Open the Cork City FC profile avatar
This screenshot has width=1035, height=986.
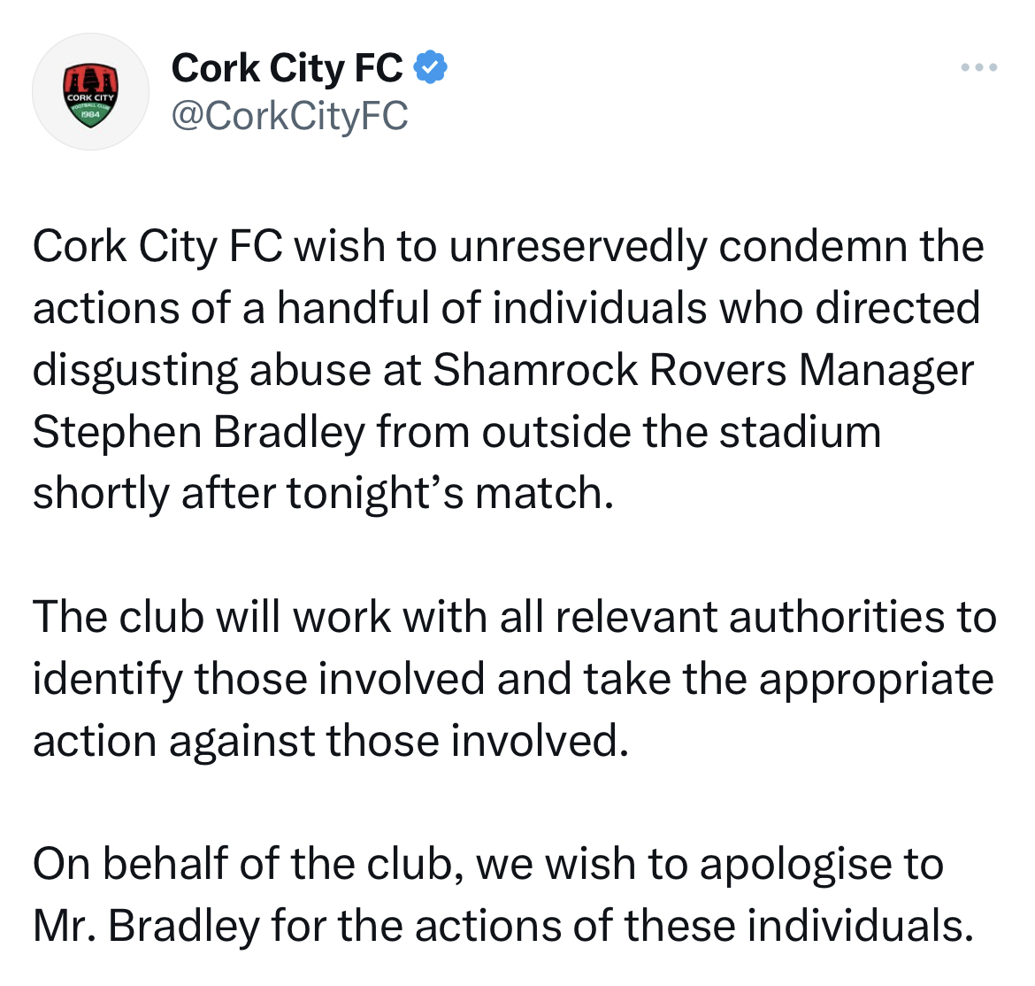pyautogui.click(x=90, y=92)
